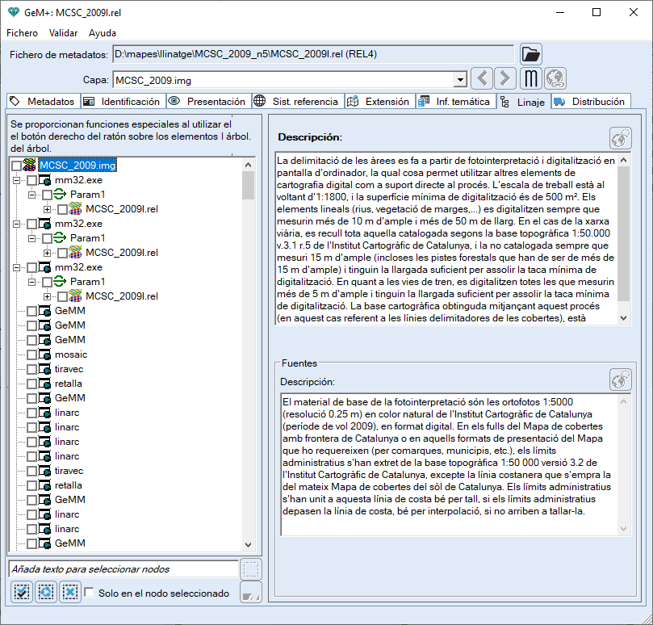The image size is (653, 625).
Task: Enable 'Solo en el nodo seleccionado' checkbox
Action: 90,593
